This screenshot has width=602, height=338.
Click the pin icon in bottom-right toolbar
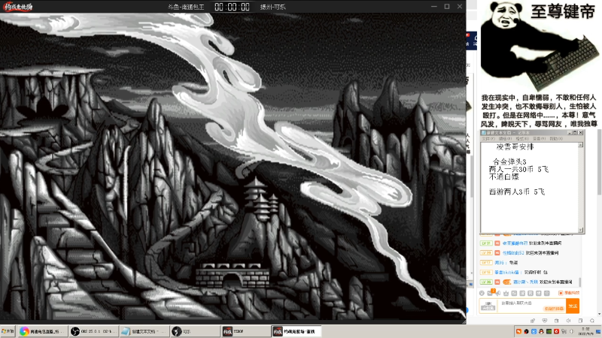tap(533, 321)
